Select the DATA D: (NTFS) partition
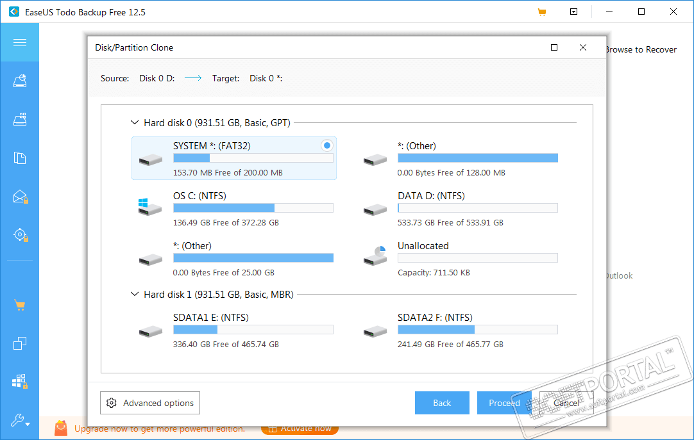Viewport: 694px width, 440px height. pyautogui.click(x=459, y=208)
